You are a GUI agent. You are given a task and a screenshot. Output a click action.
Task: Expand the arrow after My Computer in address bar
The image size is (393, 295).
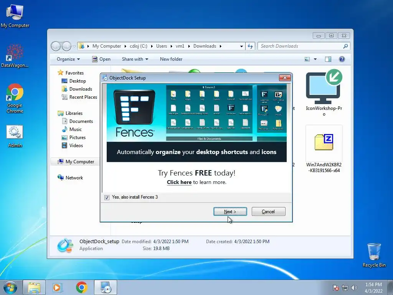pos(125,46)
